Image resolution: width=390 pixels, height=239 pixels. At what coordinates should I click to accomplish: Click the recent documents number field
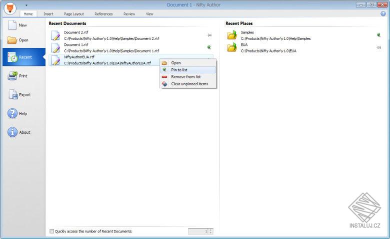198,232
